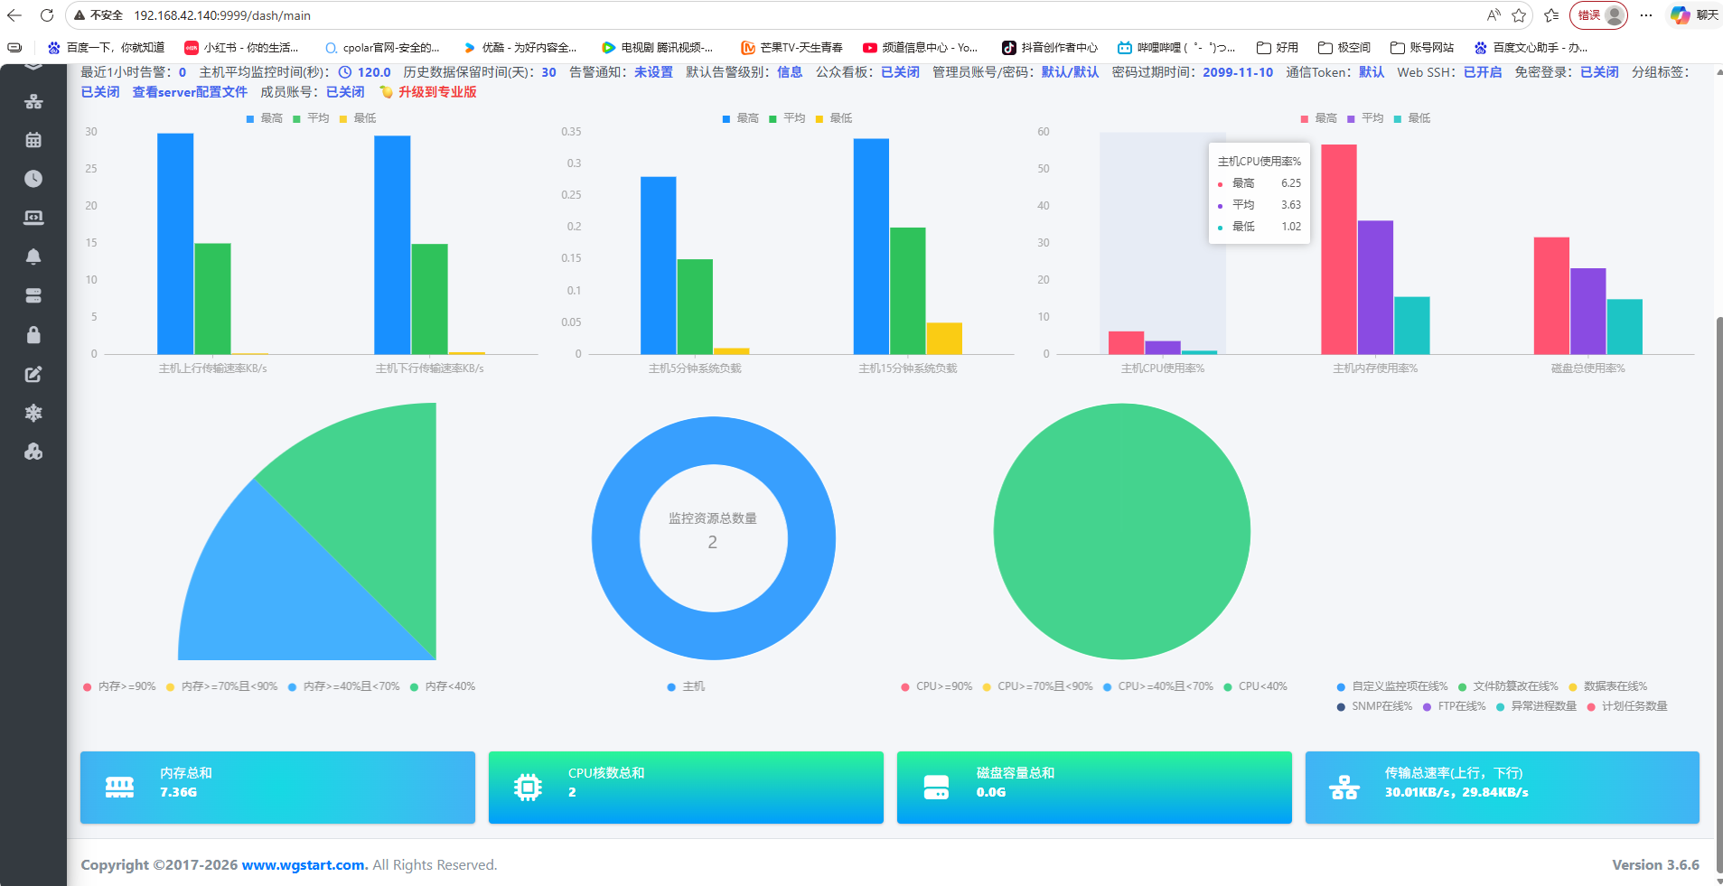This screenshot has height=886, width=1723.
Task: Open the 好用 bookmark folder
Action: click(x=1278, y=48)
